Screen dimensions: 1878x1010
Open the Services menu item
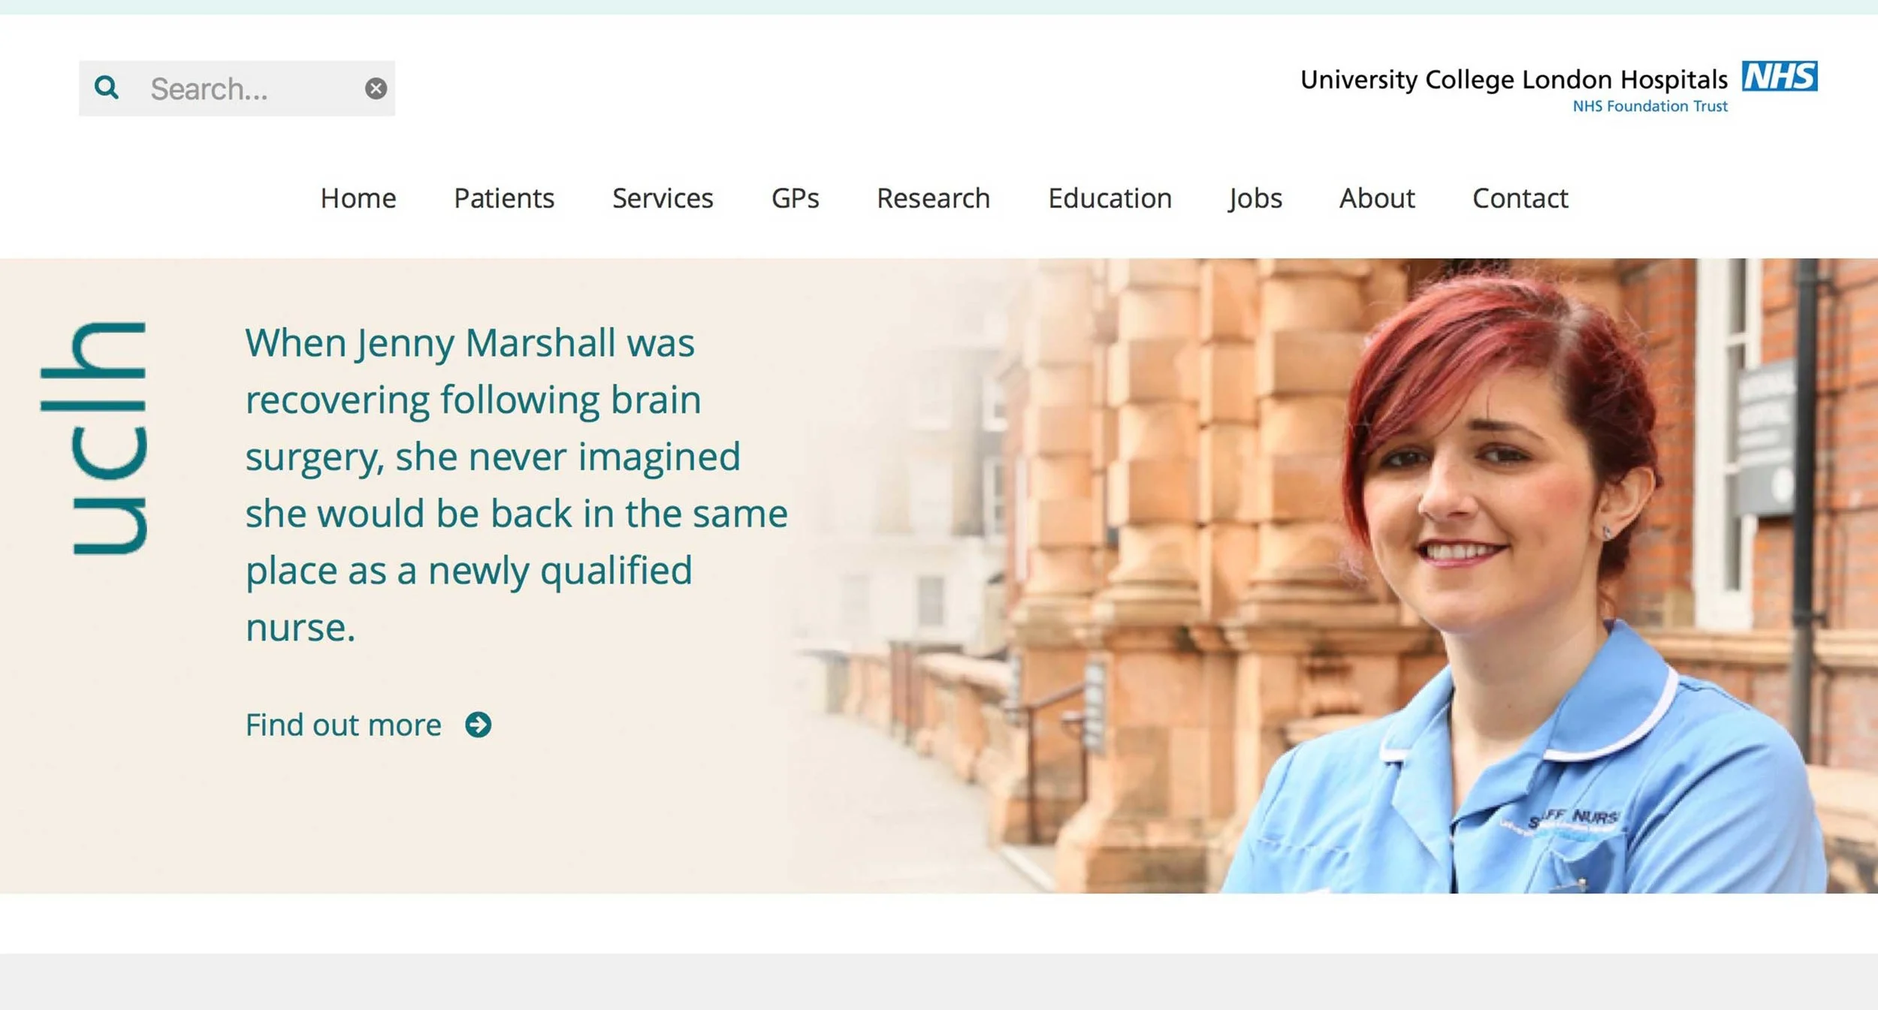(x=663, y=198)
